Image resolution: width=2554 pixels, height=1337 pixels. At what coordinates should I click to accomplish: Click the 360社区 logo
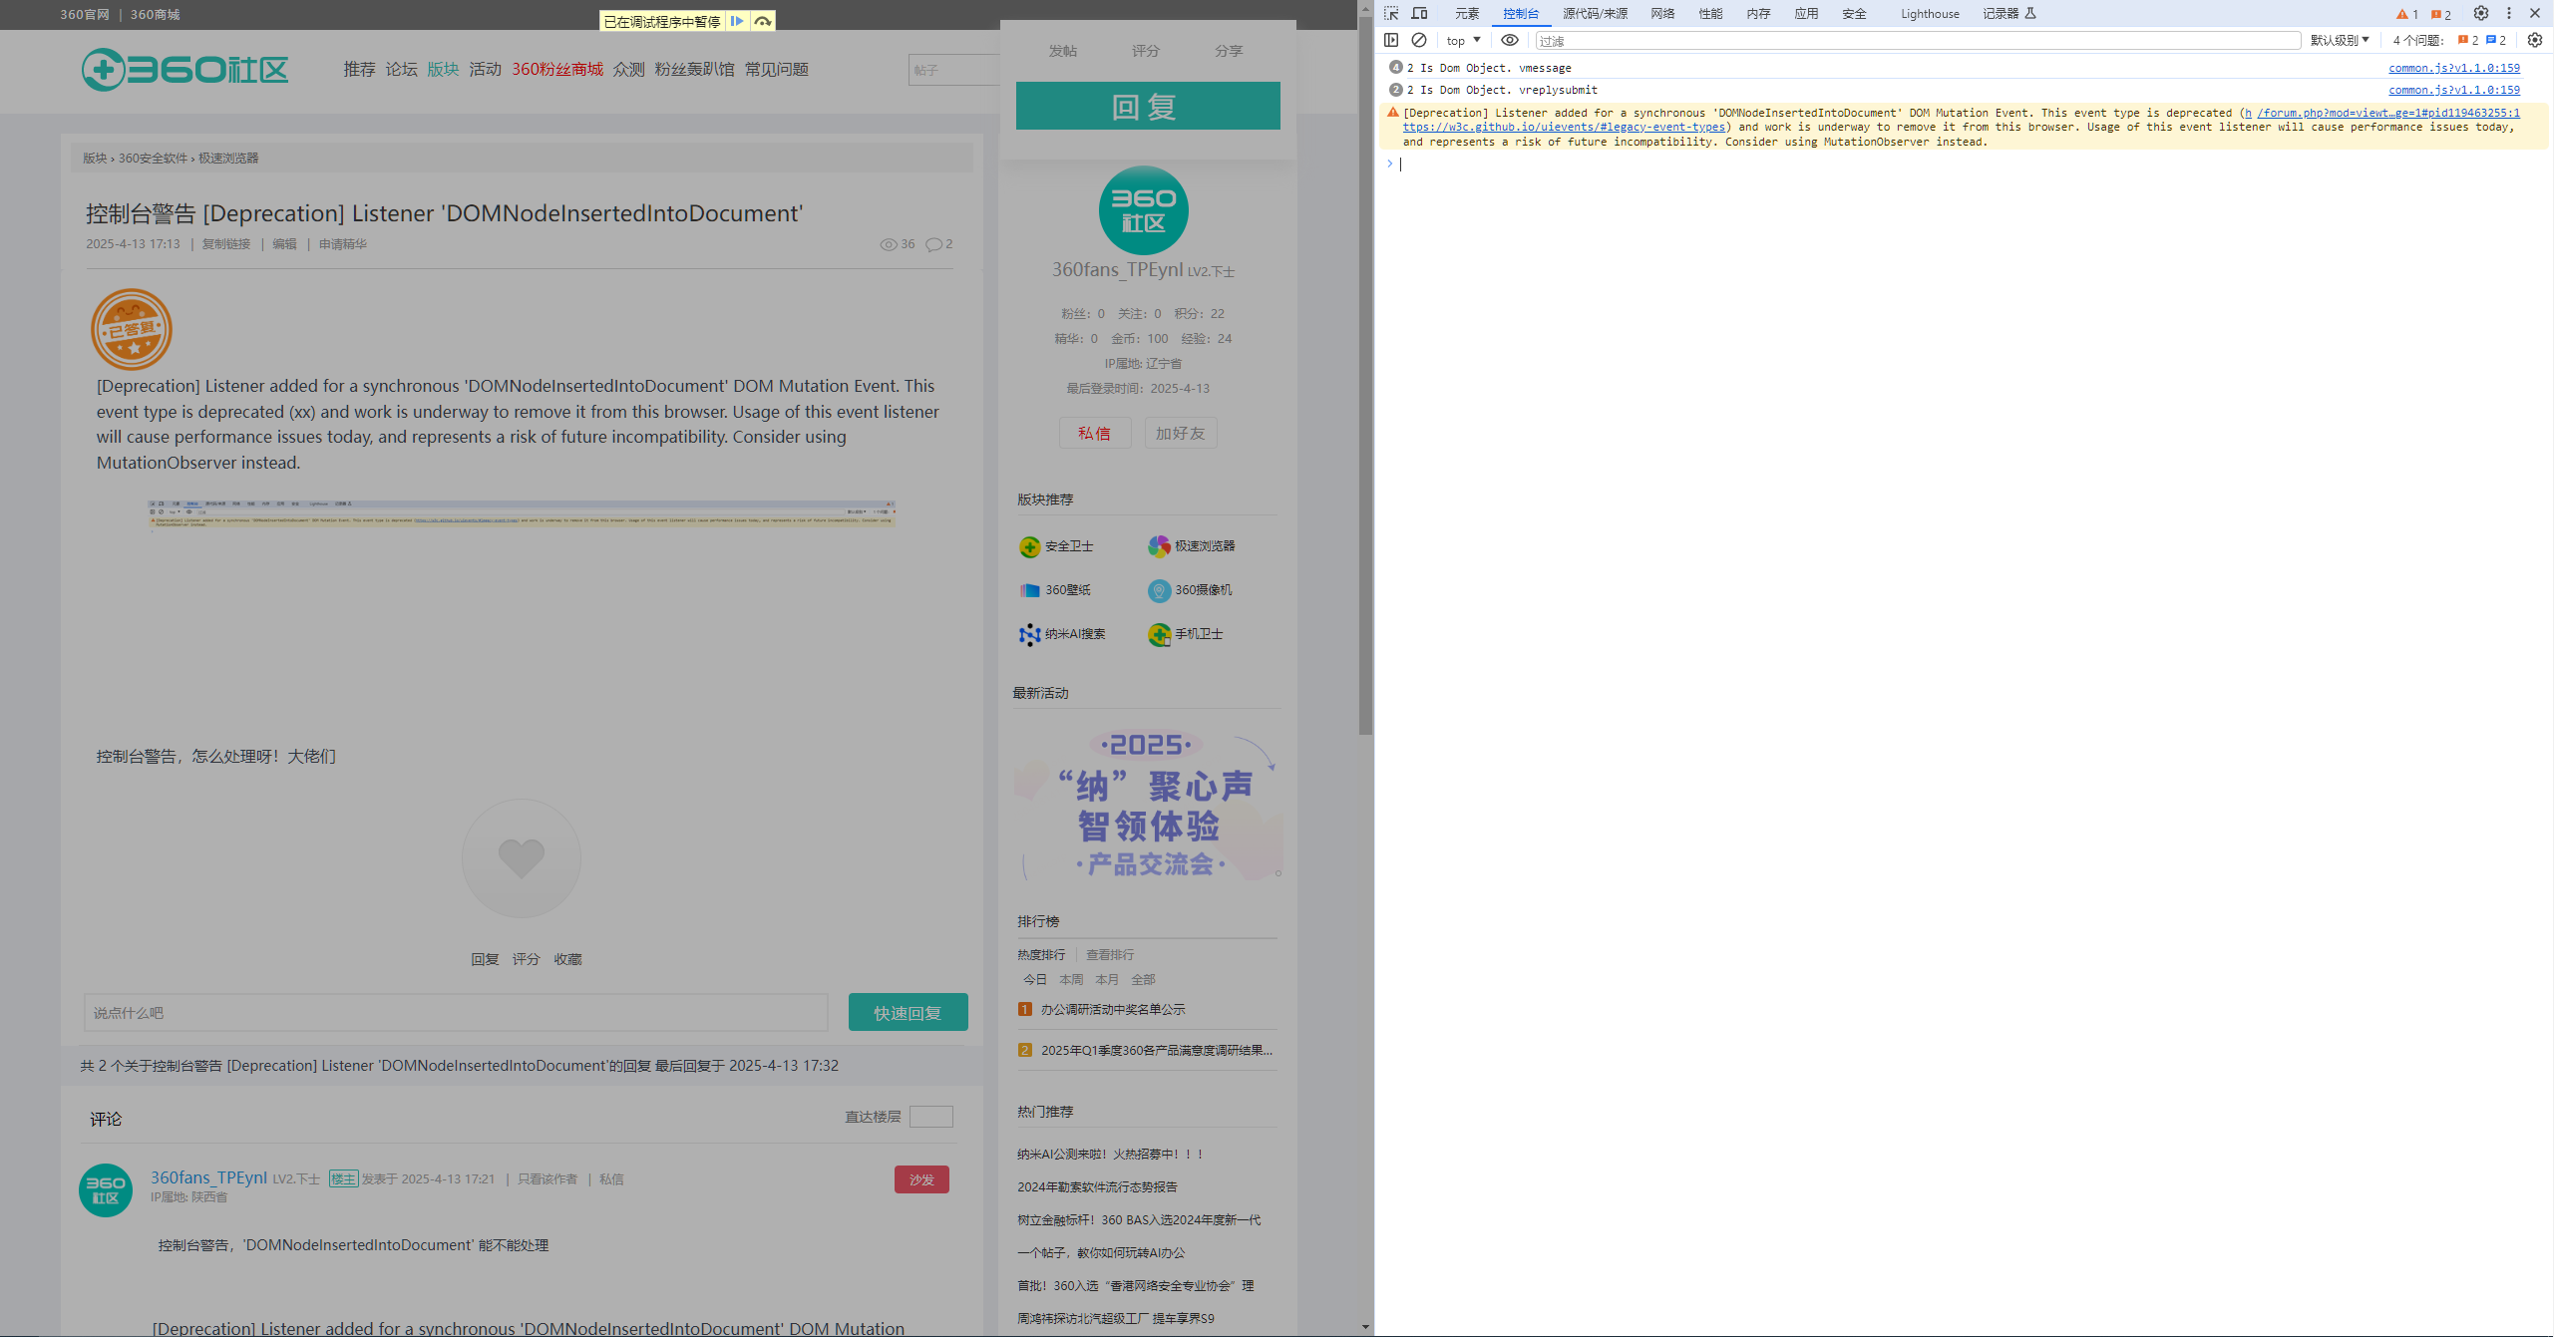pyautogui.click(x=185, y=70)
